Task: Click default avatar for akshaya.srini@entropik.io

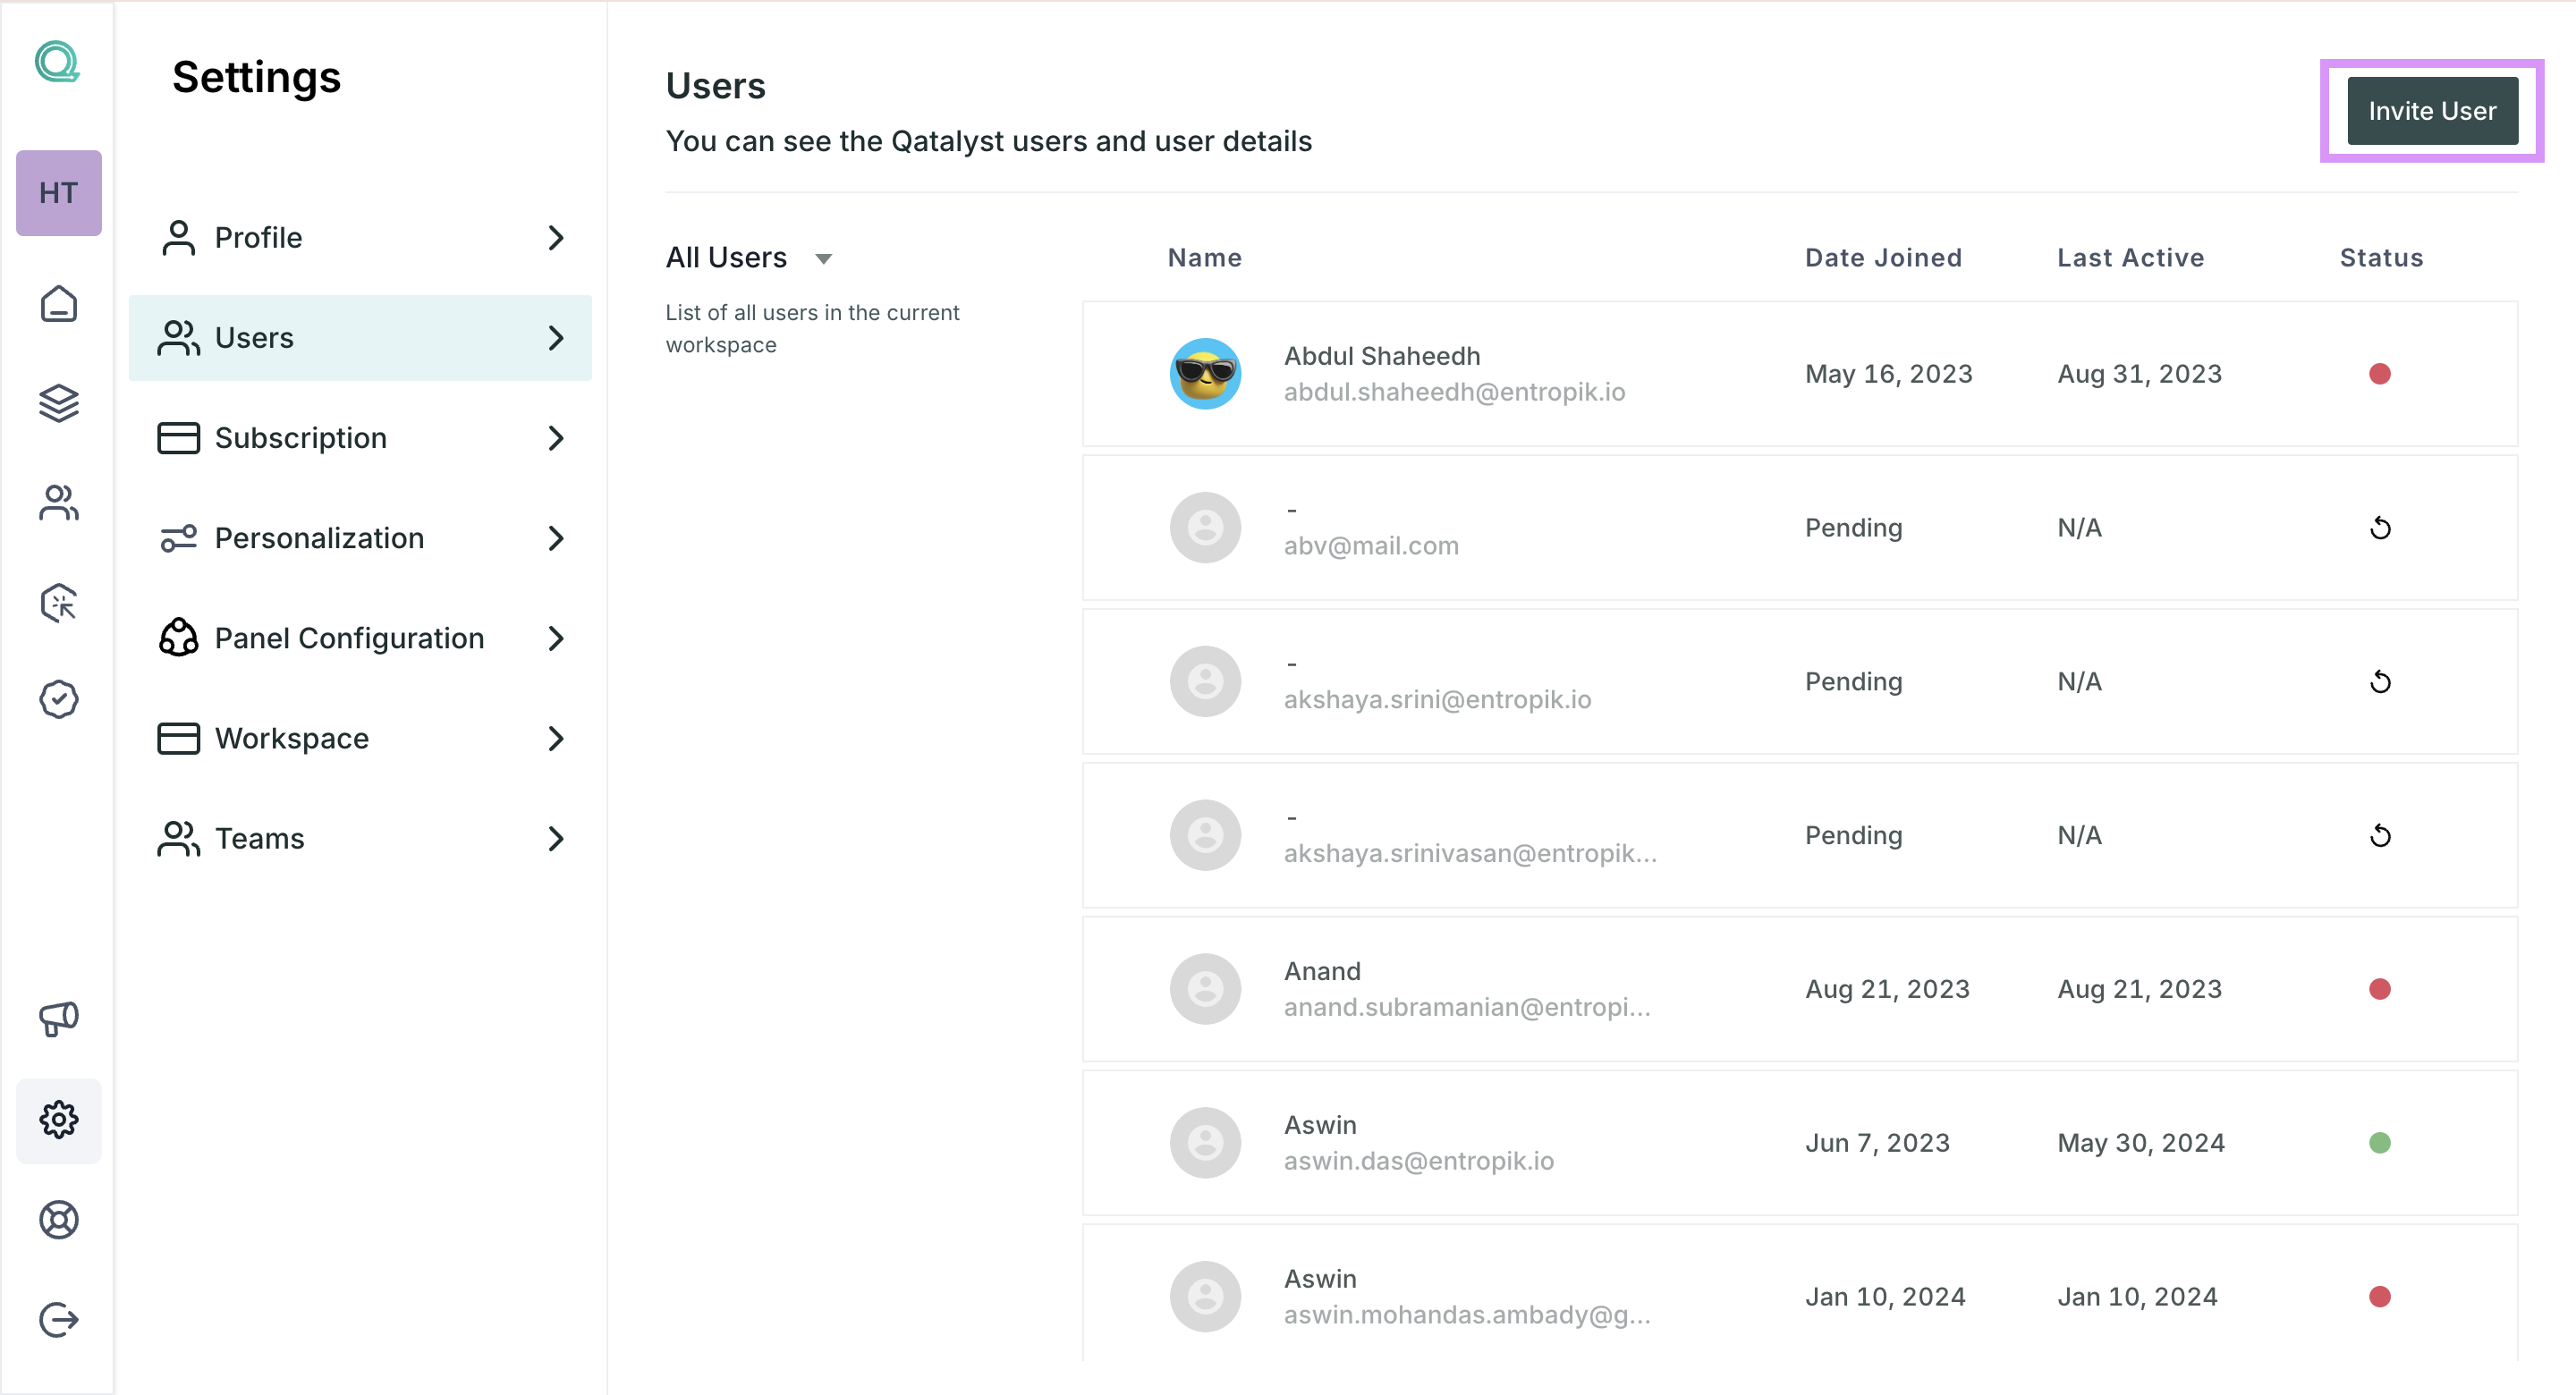Action: point(1205,682)
